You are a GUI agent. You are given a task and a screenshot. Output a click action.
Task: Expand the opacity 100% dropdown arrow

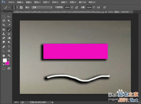pyautogui.click(x=72, y=7)
